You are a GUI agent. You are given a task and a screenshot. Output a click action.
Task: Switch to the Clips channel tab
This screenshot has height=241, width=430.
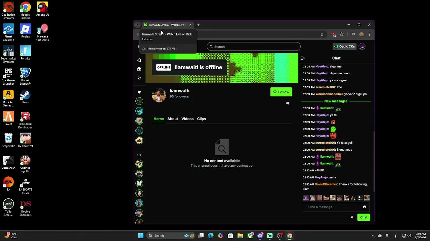pyautogui.click(x=201, y=119)
